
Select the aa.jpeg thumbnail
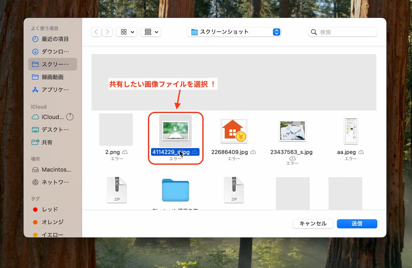tap(351, 131)
